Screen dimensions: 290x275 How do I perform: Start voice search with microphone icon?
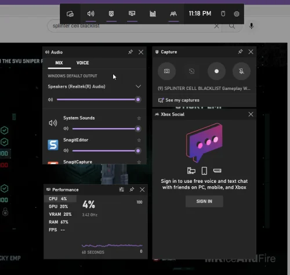pos(251,26)
